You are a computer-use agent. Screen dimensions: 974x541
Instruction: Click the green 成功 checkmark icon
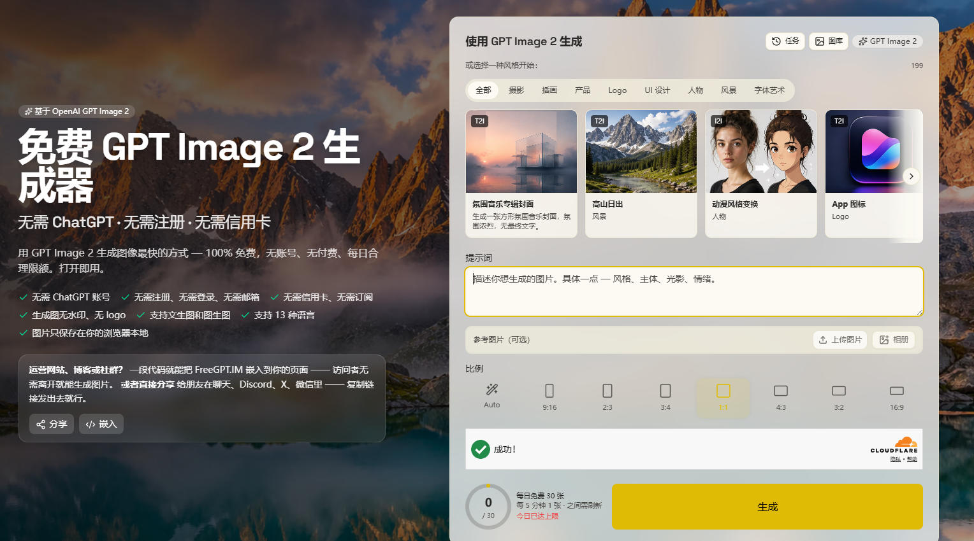tap(481, 449)
